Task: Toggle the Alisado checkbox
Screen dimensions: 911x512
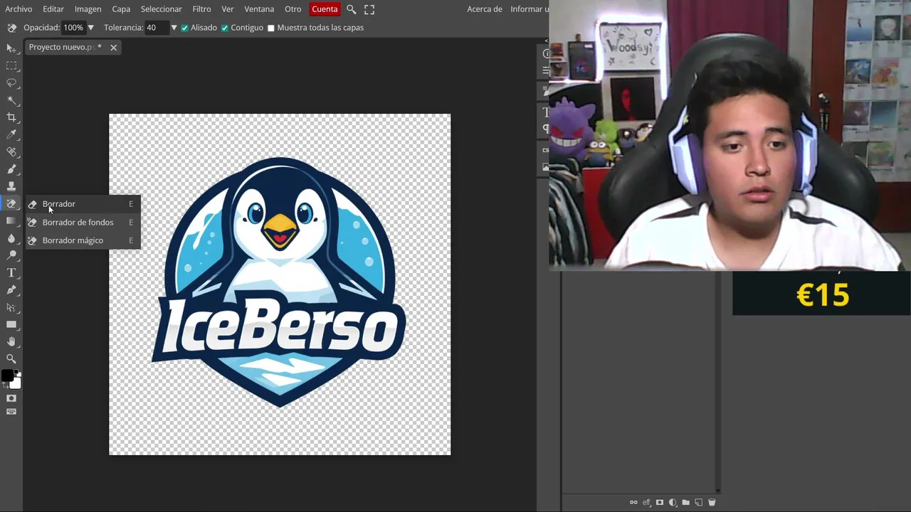Action: pyautogui.click(x=185, y=28)
